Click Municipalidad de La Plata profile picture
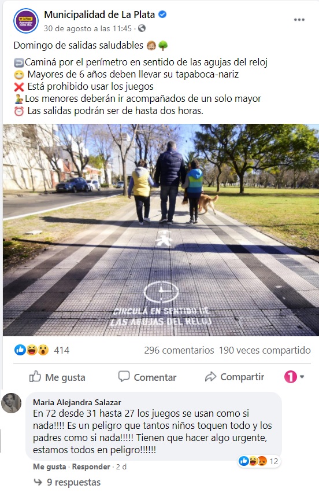The height and width of the screenshot is (496, 319). [26, 21]
